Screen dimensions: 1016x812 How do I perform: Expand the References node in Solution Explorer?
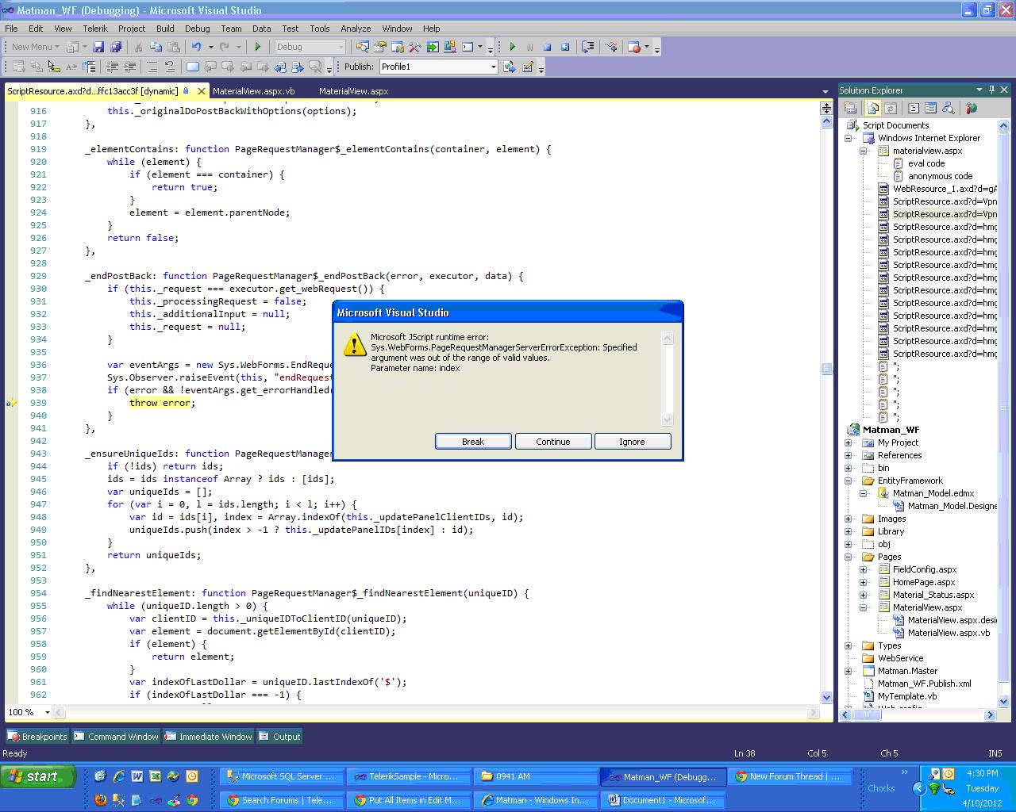click(x=848, y=455)
